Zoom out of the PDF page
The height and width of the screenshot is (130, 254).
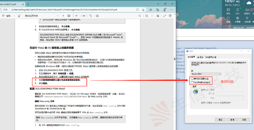click(58, 16)
